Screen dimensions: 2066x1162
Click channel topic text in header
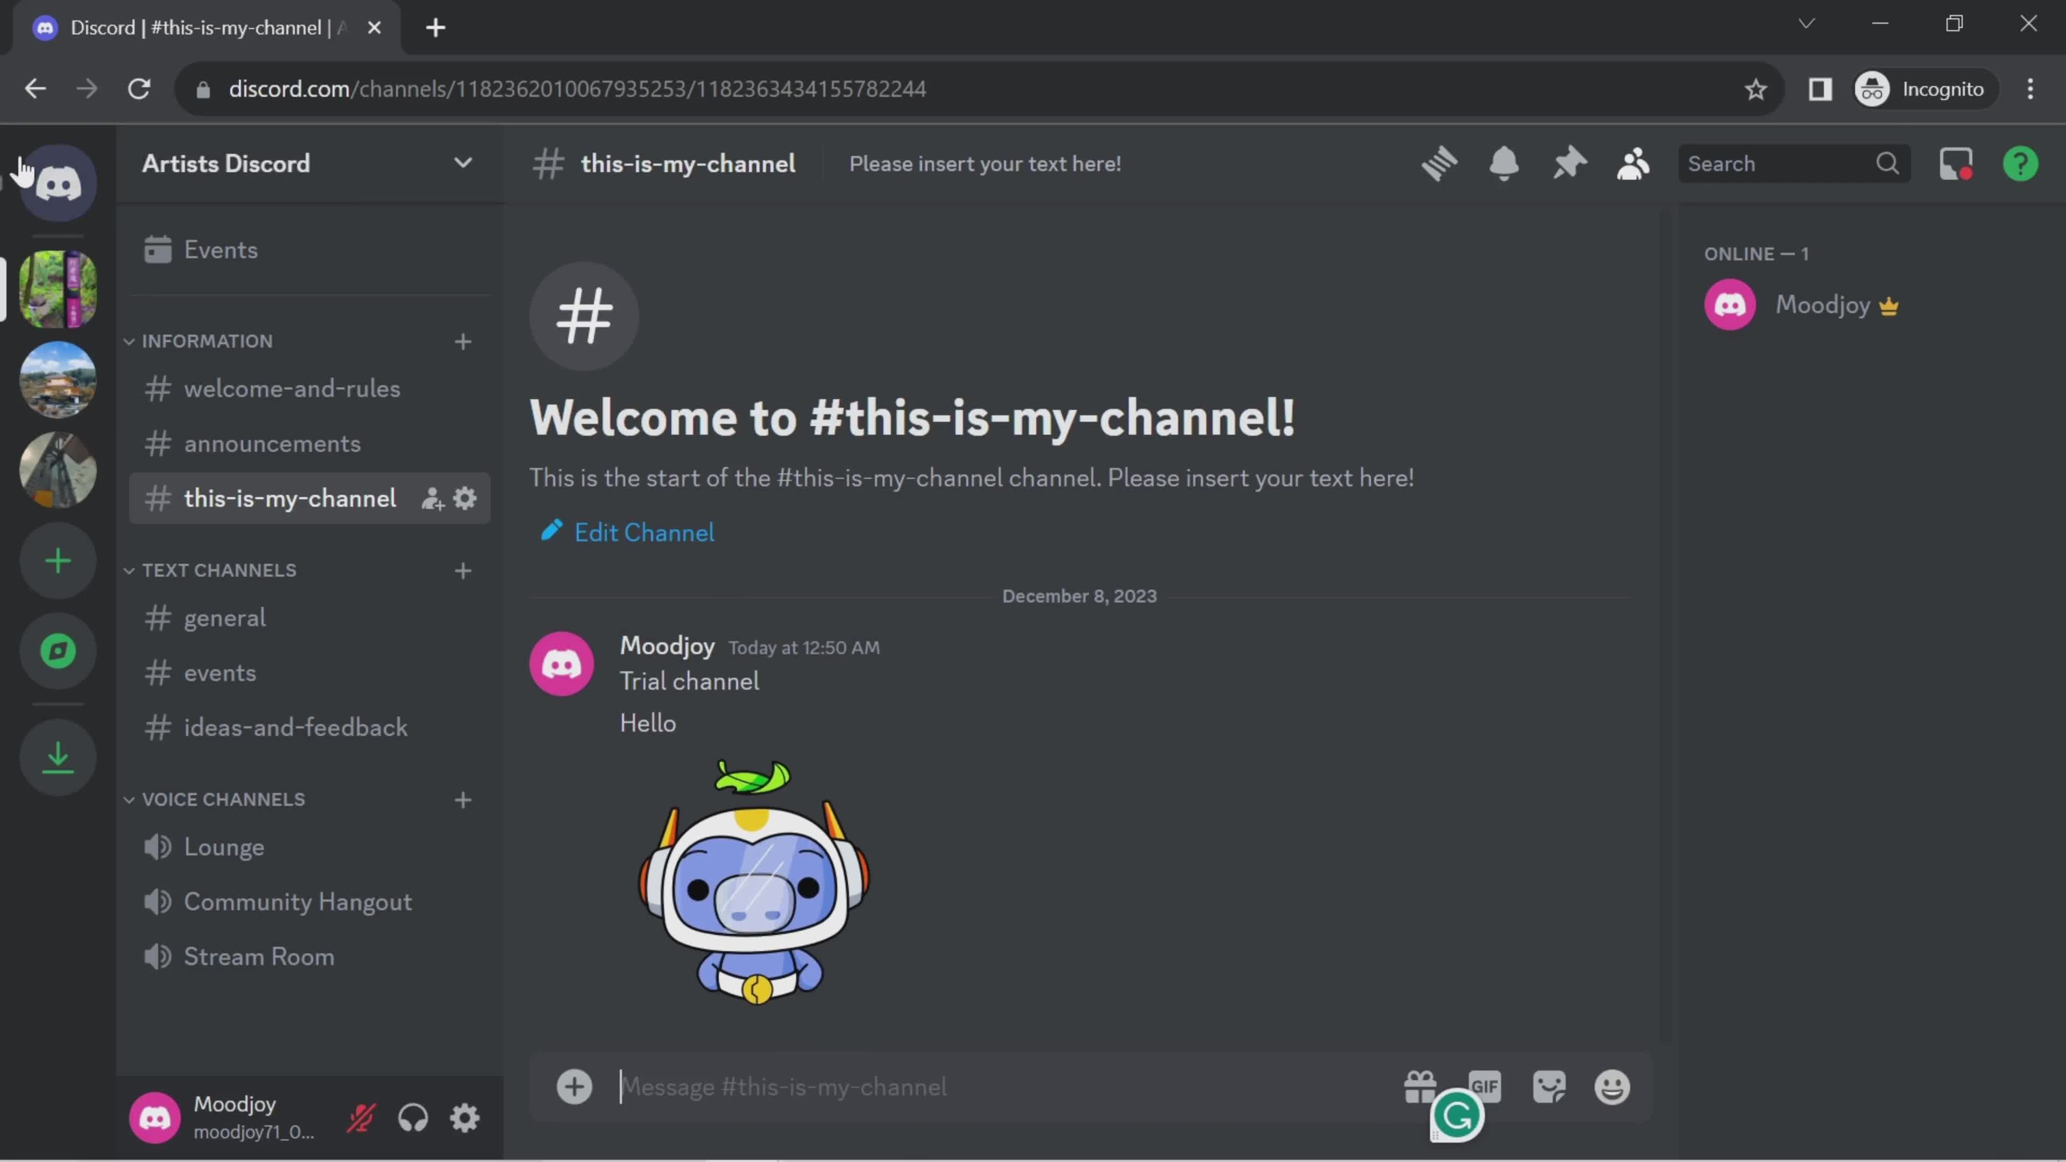pyautogui.click(x=985, y=164)
